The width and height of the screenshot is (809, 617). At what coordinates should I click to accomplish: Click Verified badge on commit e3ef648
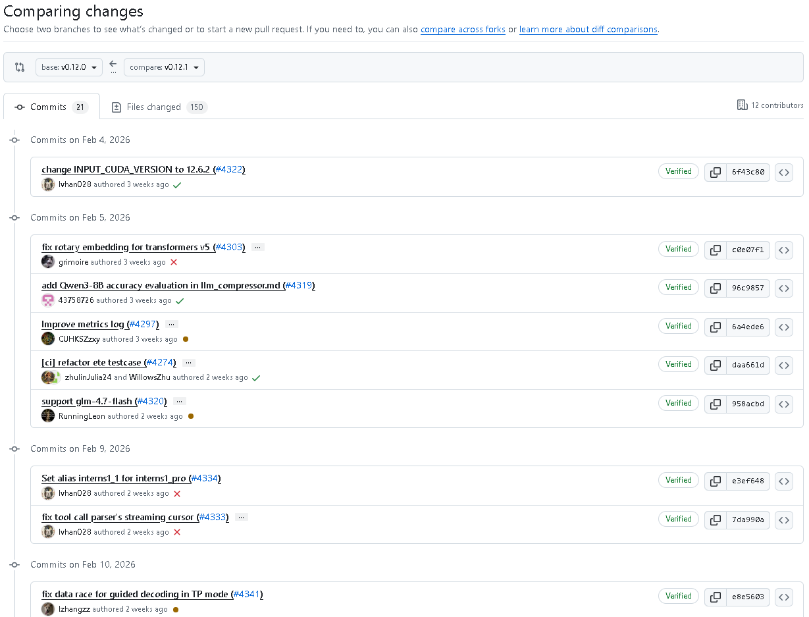pos(678,480)
